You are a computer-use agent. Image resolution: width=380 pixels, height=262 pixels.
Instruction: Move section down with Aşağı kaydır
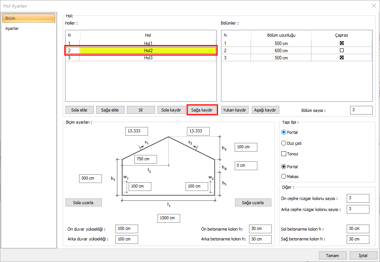pyautogui.click(x=265, y=110)
